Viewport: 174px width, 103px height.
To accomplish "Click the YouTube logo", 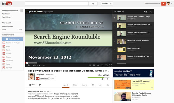I will pos(7,4).
